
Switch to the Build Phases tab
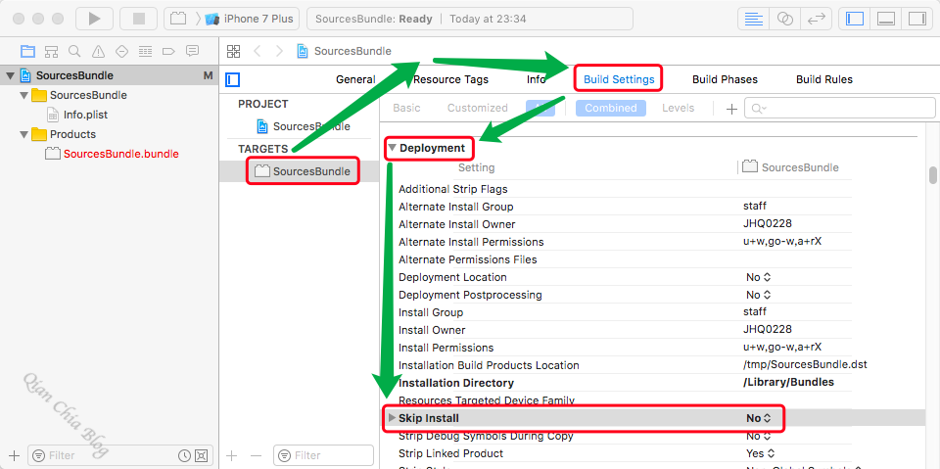tap(725, 79)
